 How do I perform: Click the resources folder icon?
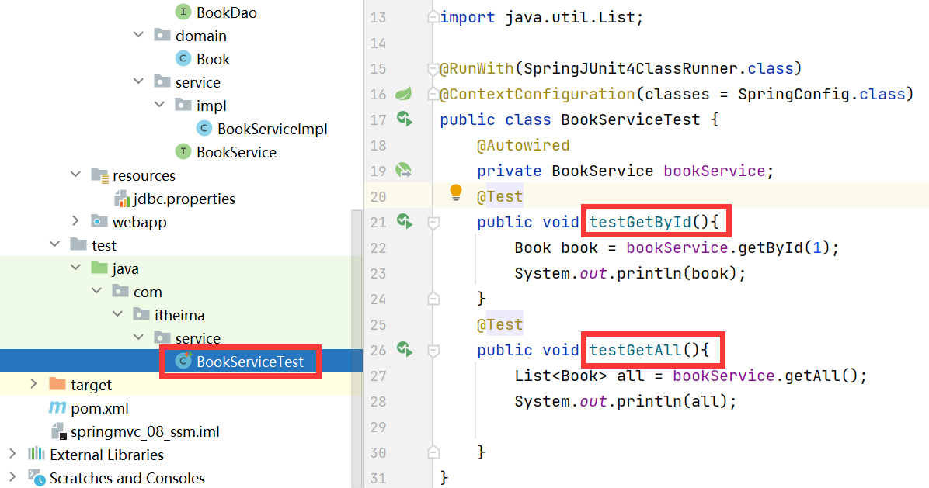[x=99, y=175]
